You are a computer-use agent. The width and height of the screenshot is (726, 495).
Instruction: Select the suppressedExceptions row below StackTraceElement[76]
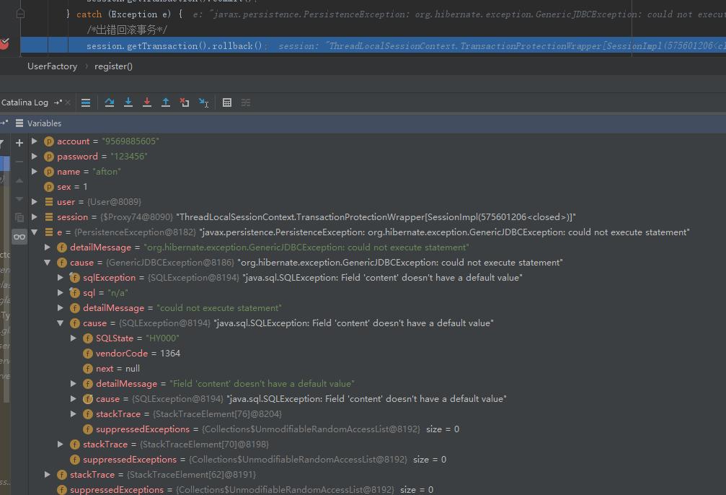pos(377,429)
